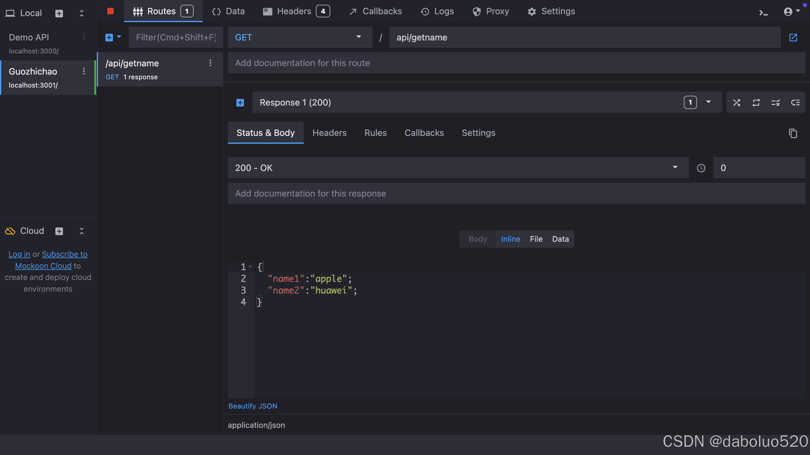This screenshot has height=455, width=810.
Task: Click the Log in link
Action: (x=19, y=254)
